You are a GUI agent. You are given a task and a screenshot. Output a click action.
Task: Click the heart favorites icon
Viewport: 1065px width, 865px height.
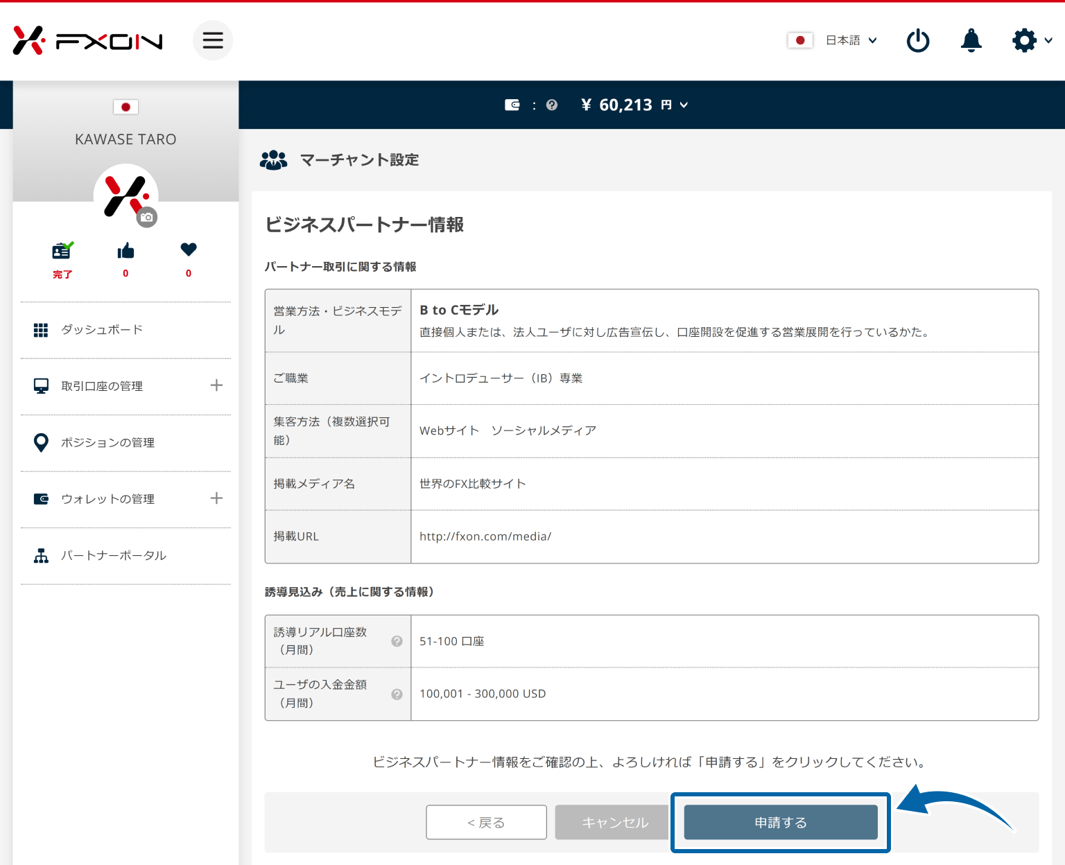pyautogui.click(x=189, y=249)
